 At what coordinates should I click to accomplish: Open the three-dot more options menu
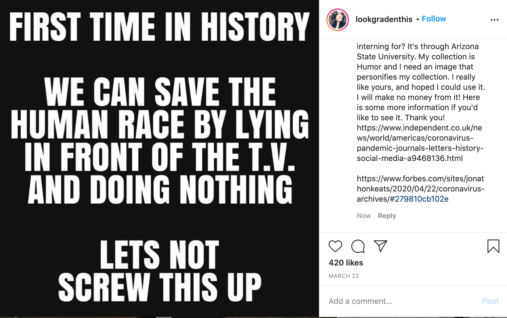click(494, 20)
